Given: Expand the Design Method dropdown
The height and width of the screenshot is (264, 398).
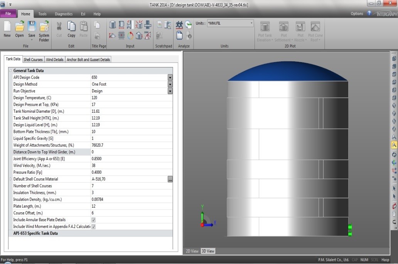Looking at the screenshot, I should click(x=170, y=84).
